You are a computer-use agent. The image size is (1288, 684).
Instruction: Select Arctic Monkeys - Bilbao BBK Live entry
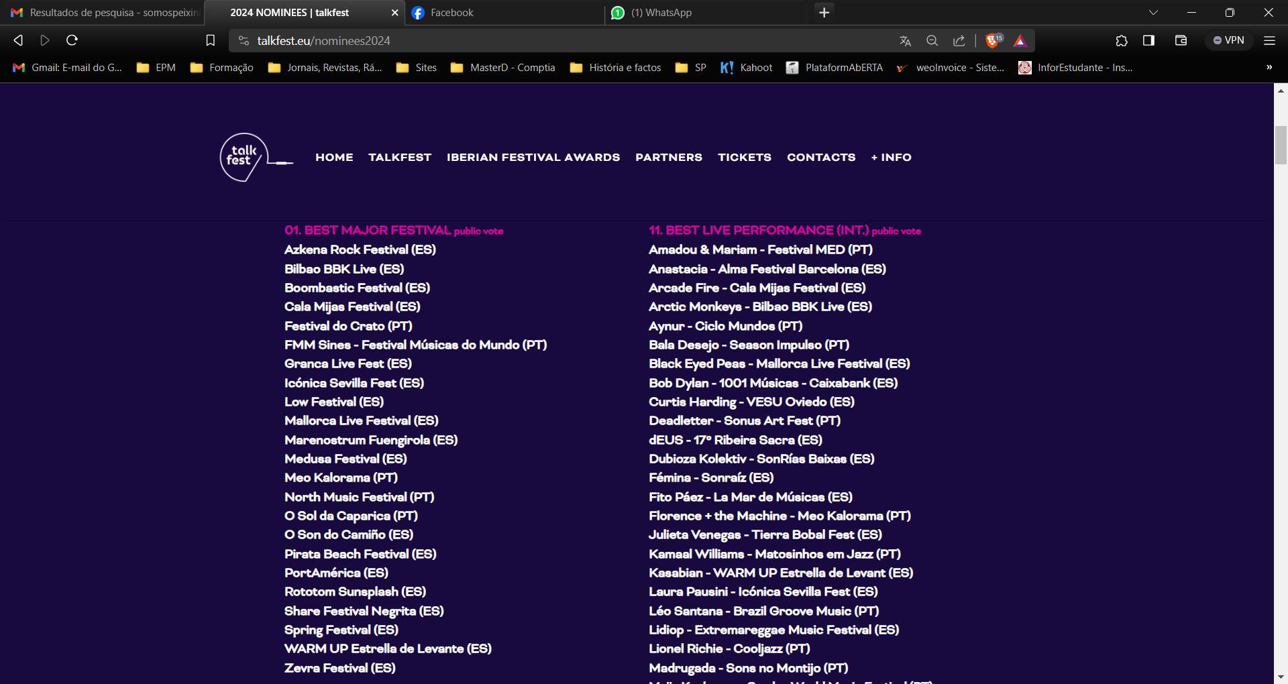tap(760, 306)
